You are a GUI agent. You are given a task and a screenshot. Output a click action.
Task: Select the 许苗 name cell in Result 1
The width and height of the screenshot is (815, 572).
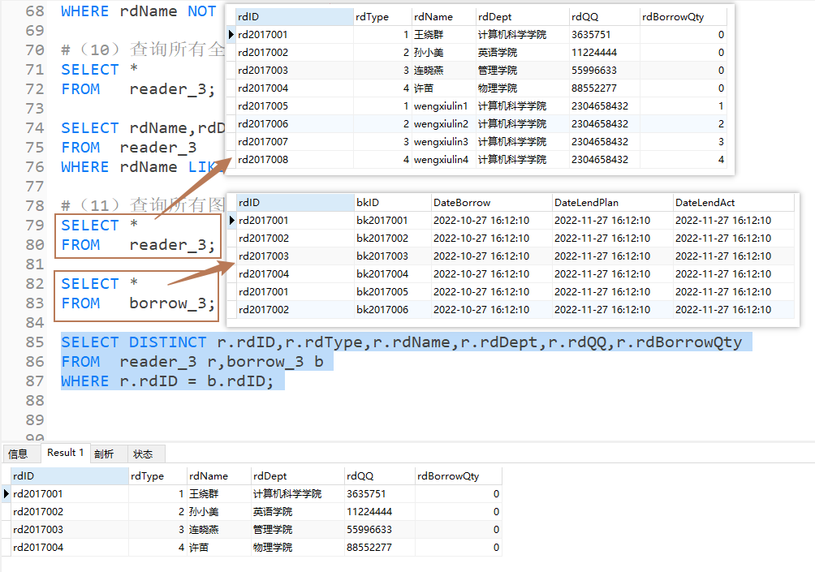tap(218, 547)
